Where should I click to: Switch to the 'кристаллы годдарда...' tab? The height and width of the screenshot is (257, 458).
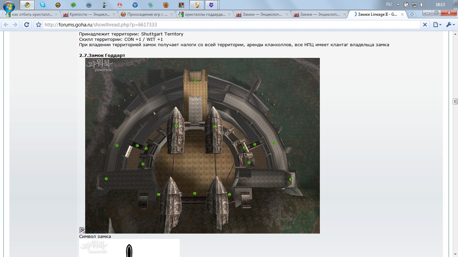click(204, 14)
